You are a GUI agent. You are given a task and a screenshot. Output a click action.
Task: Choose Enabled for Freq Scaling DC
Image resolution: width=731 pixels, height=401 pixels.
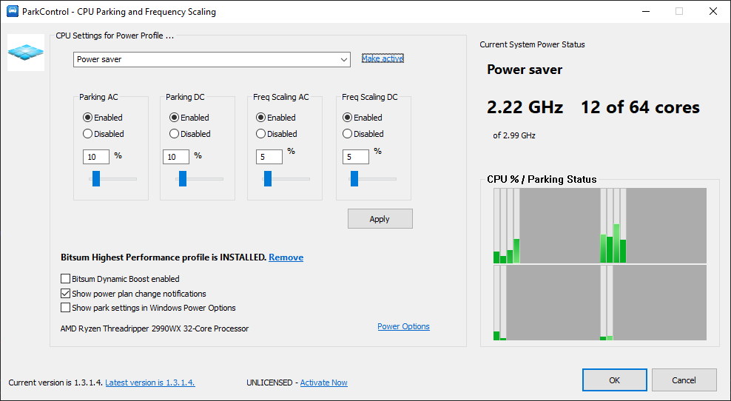tap(348, 118)
